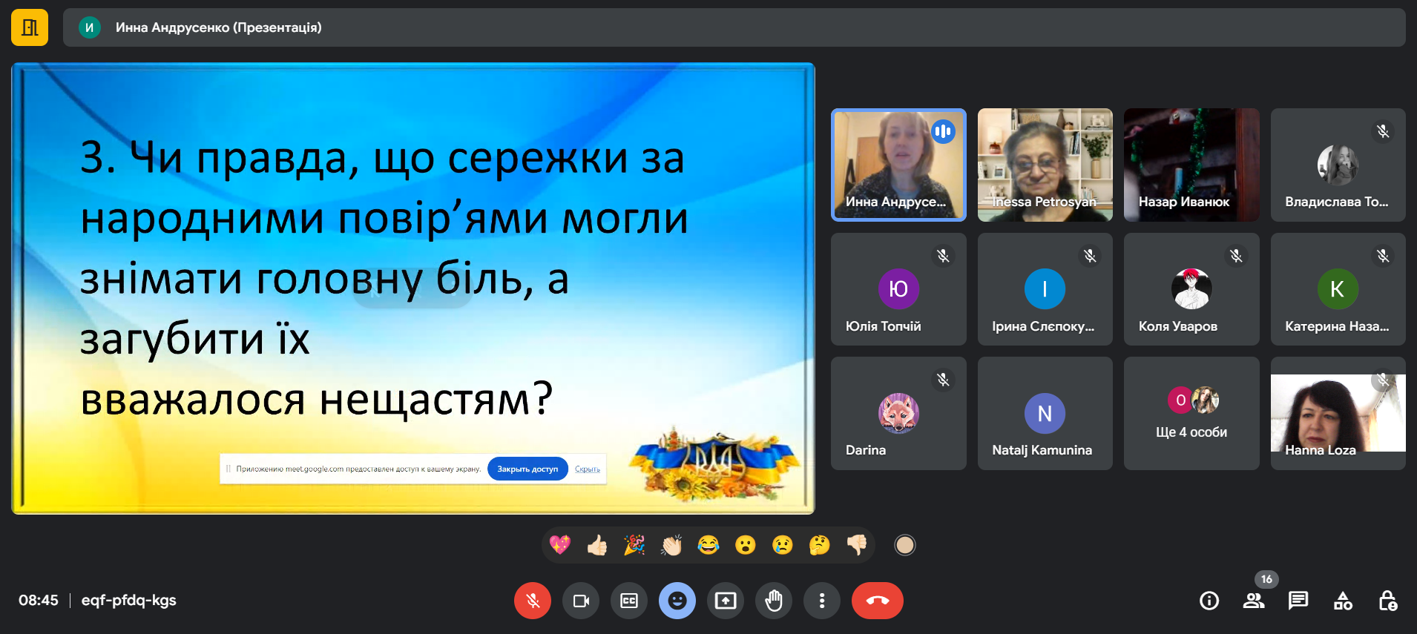Raise your hand in the meeting
Viewport: 1417px width, 634px height.
point(774,601)
